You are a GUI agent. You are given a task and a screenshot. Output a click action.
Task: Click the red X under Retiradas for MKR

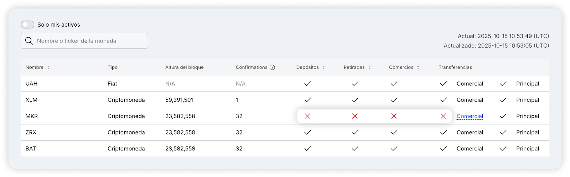click(355, 116)
